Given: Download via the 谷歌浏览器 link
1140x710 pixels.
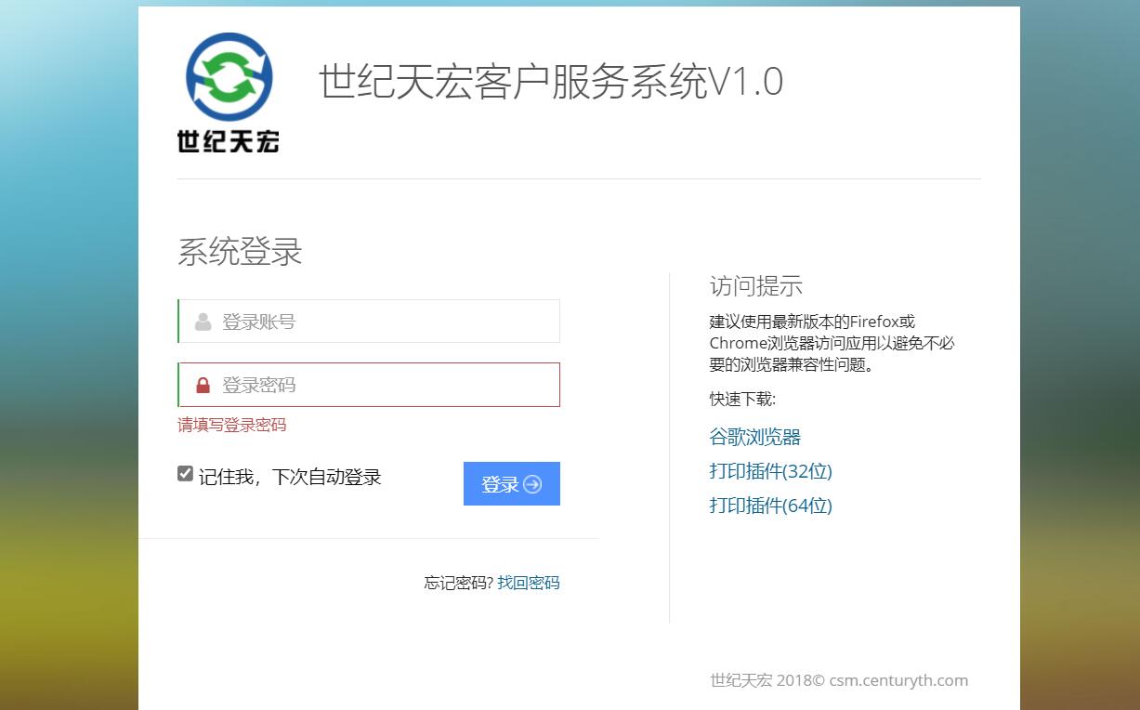Looking at the screenshot, I should (754, 437).
